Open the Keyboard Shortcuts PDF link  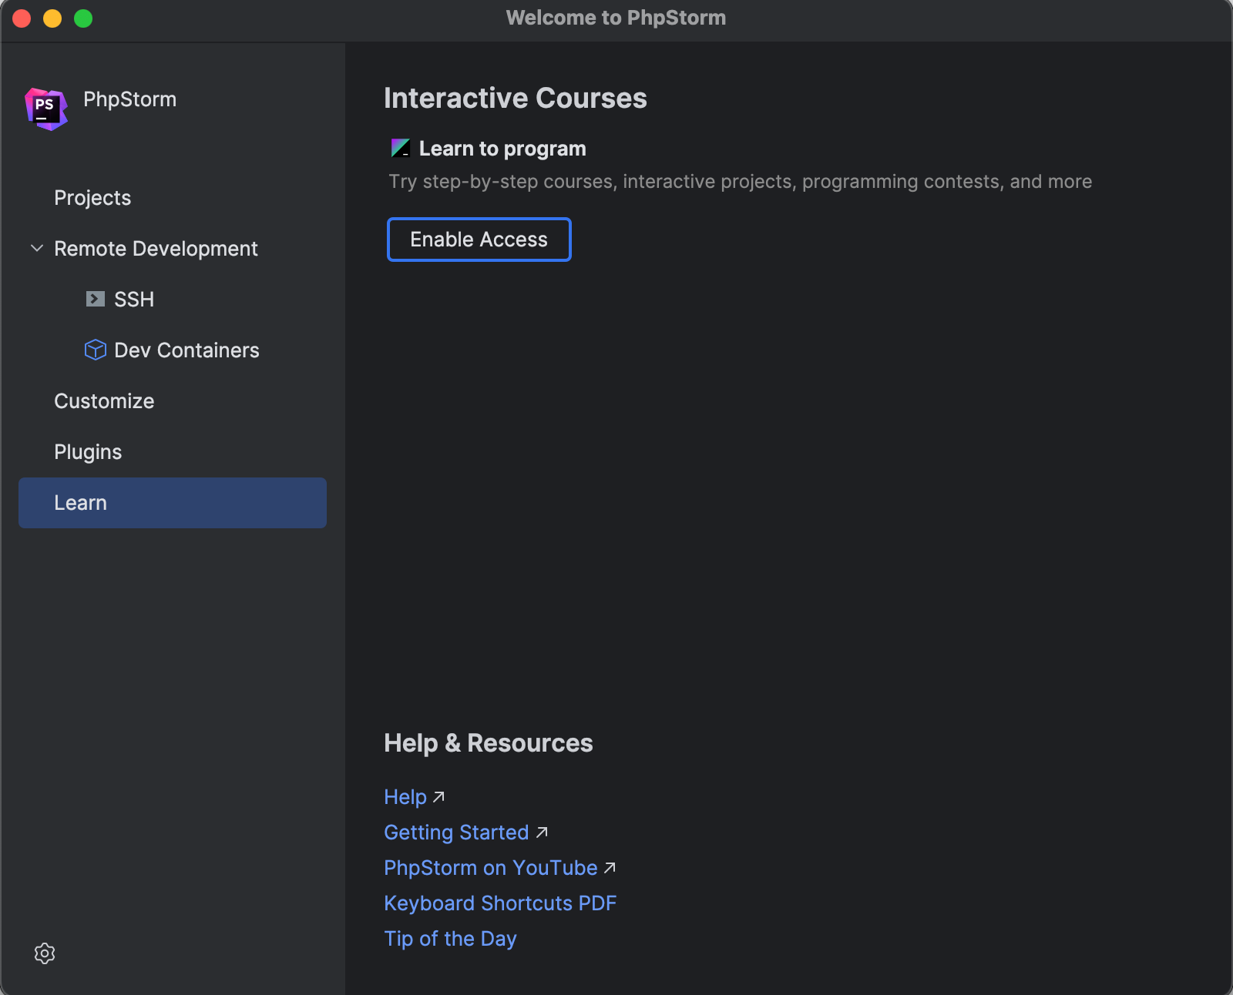point(500,903)
